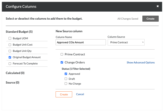164x112 pixels.
Task: Expand the Standard Budget (5) section
Action: click(x=19, y=32)
